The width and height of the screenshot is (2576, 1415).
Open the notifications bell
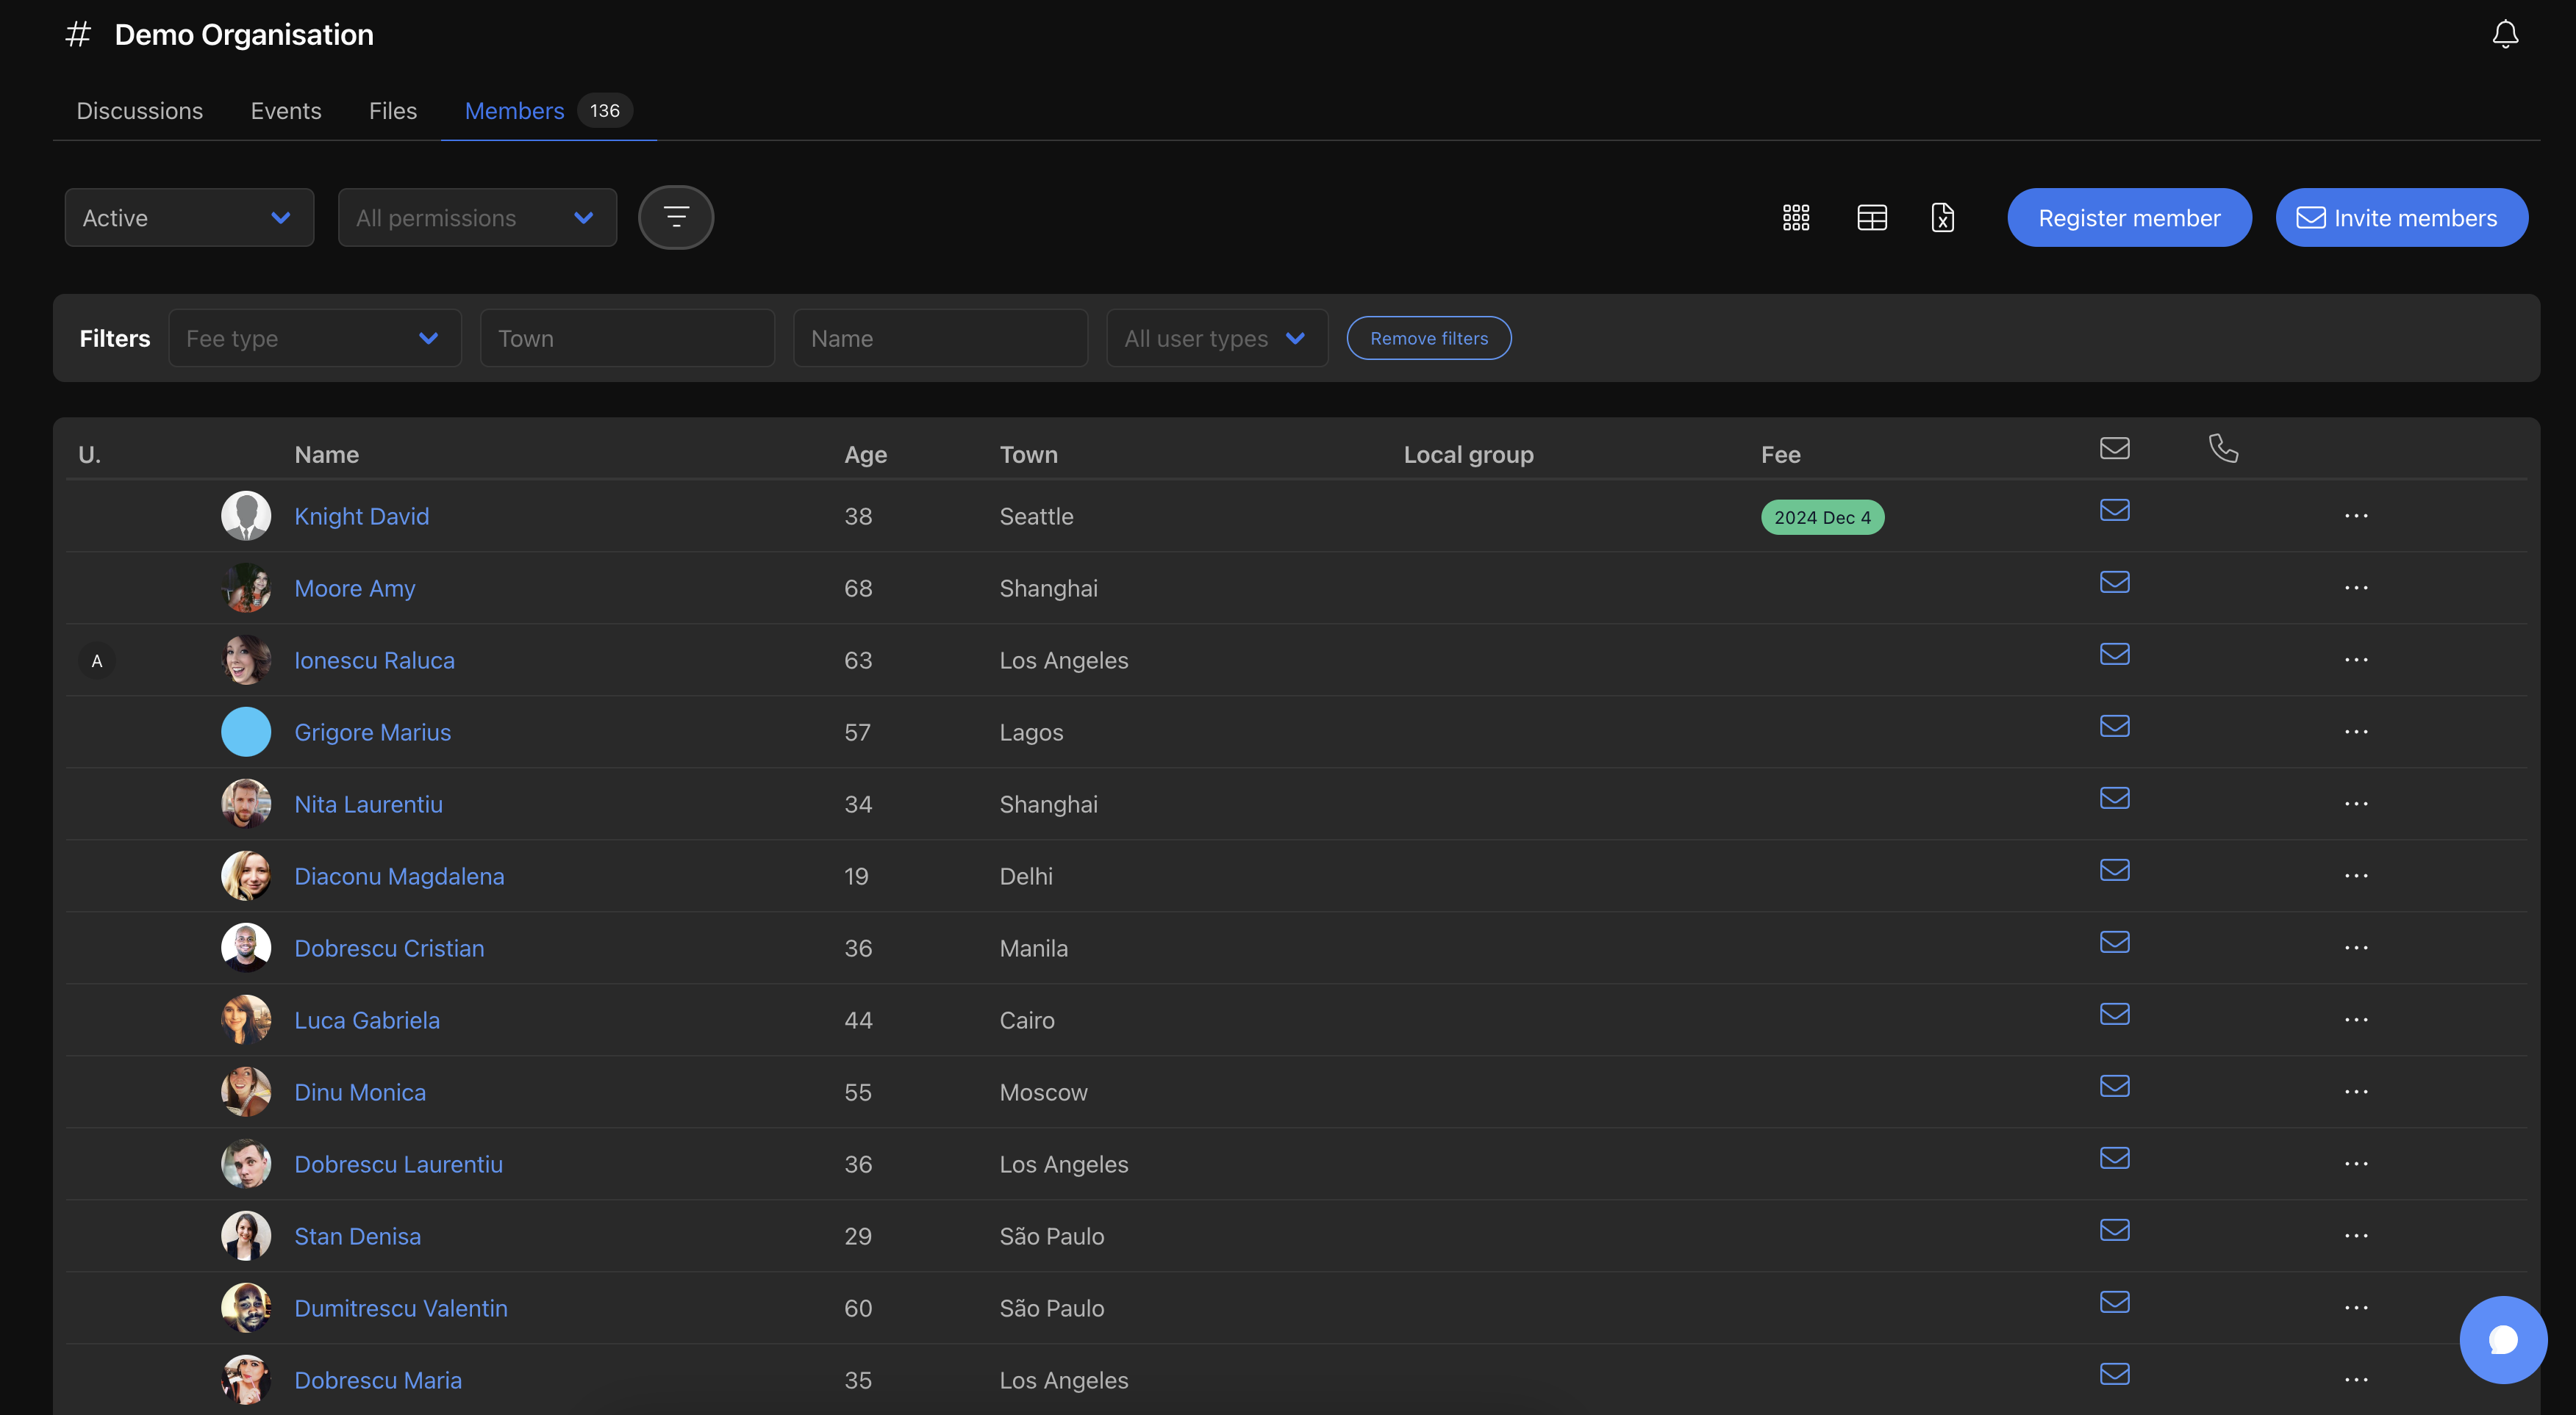[2504, 35]
